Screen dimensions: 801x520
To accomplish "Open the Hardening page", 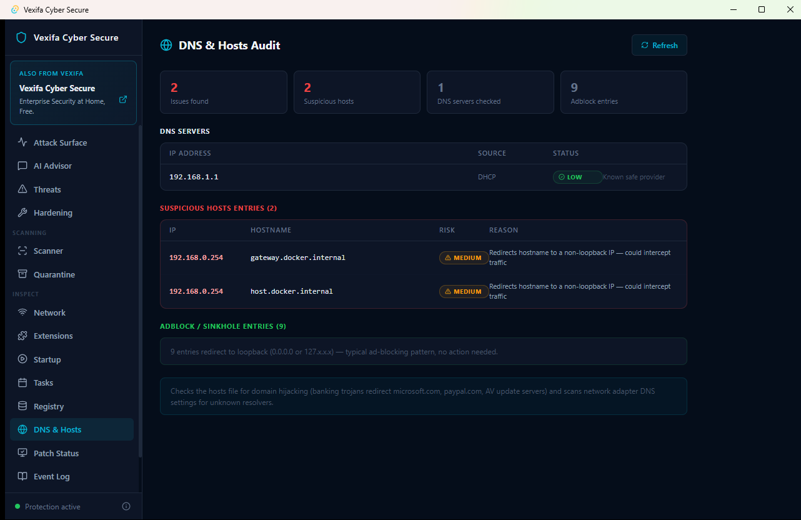I will [72, 212].
